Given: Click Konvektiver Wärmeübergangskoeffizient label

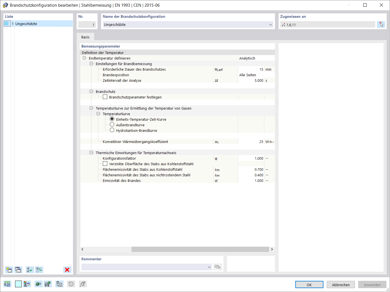Looking at the screenshot, I should [135, 142].
